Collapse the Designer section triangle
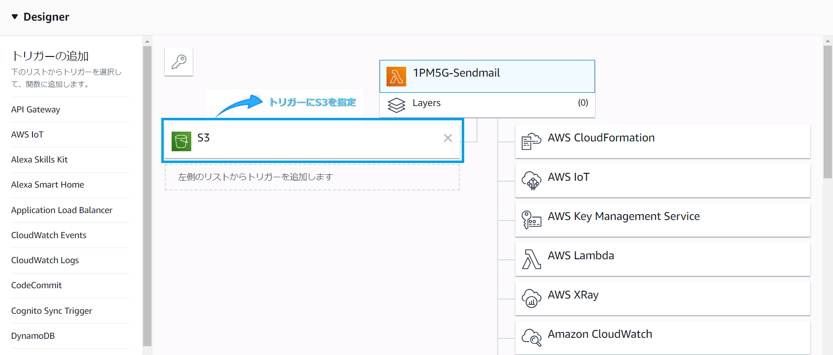The width and height of the screenshot is (833, 355). (15, 17)
